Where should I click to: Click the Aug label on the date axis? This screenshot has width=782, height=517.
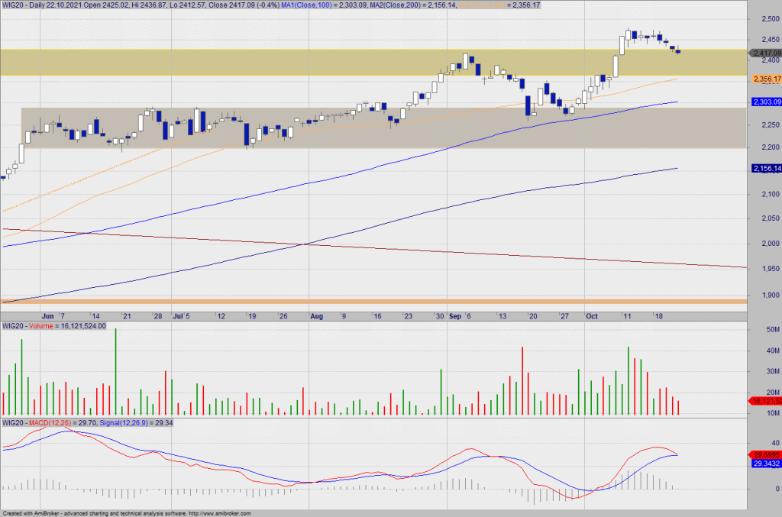point(317,315)
